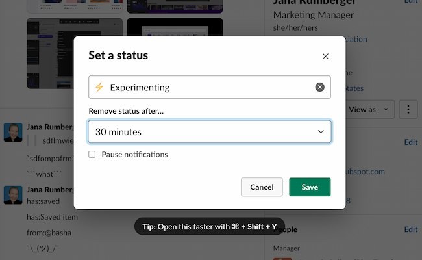The height and width of the screenshot is (260, 422).
Task: Enable the Pause notifications checkbox
Action: coord(92,155)
